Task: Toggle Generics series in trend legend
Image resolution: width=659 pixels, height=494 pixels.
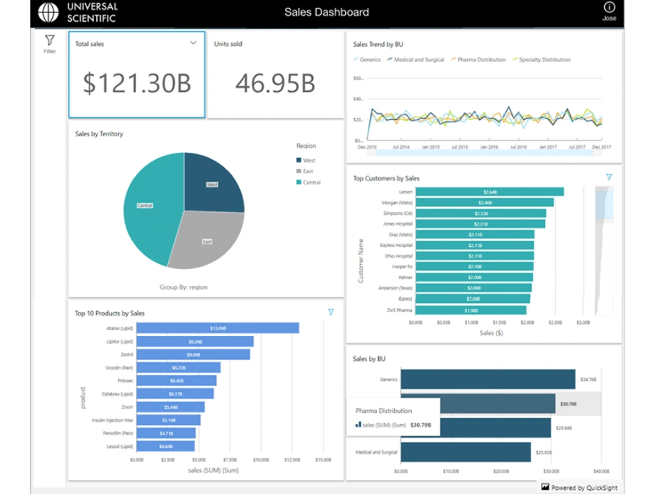Action: 367,60
